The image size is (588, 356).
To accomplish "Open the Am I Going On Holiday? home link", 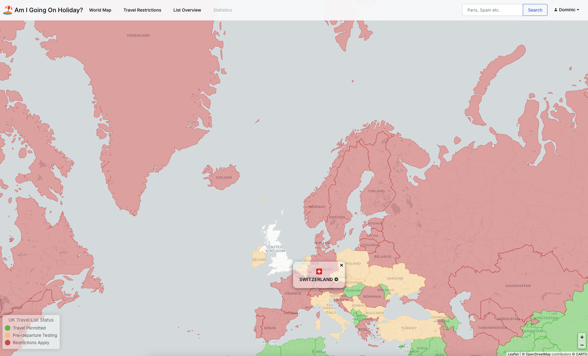I will point(43,10).
